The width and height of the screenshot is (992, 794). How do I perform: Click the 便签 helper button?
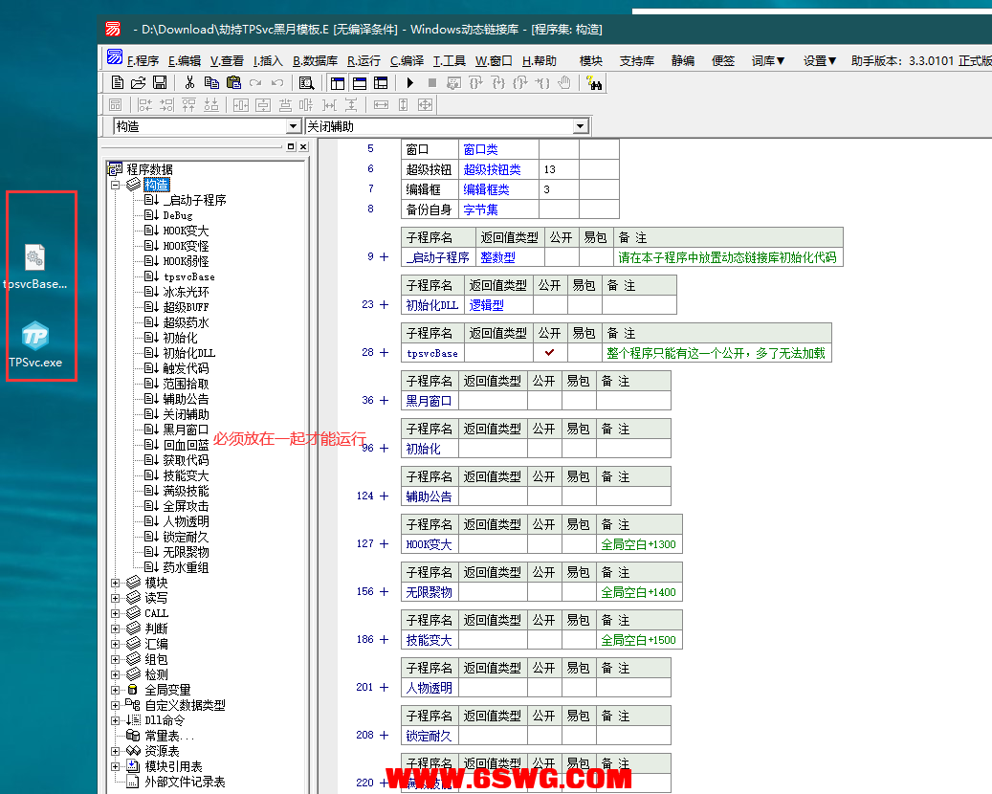point(723,60)
